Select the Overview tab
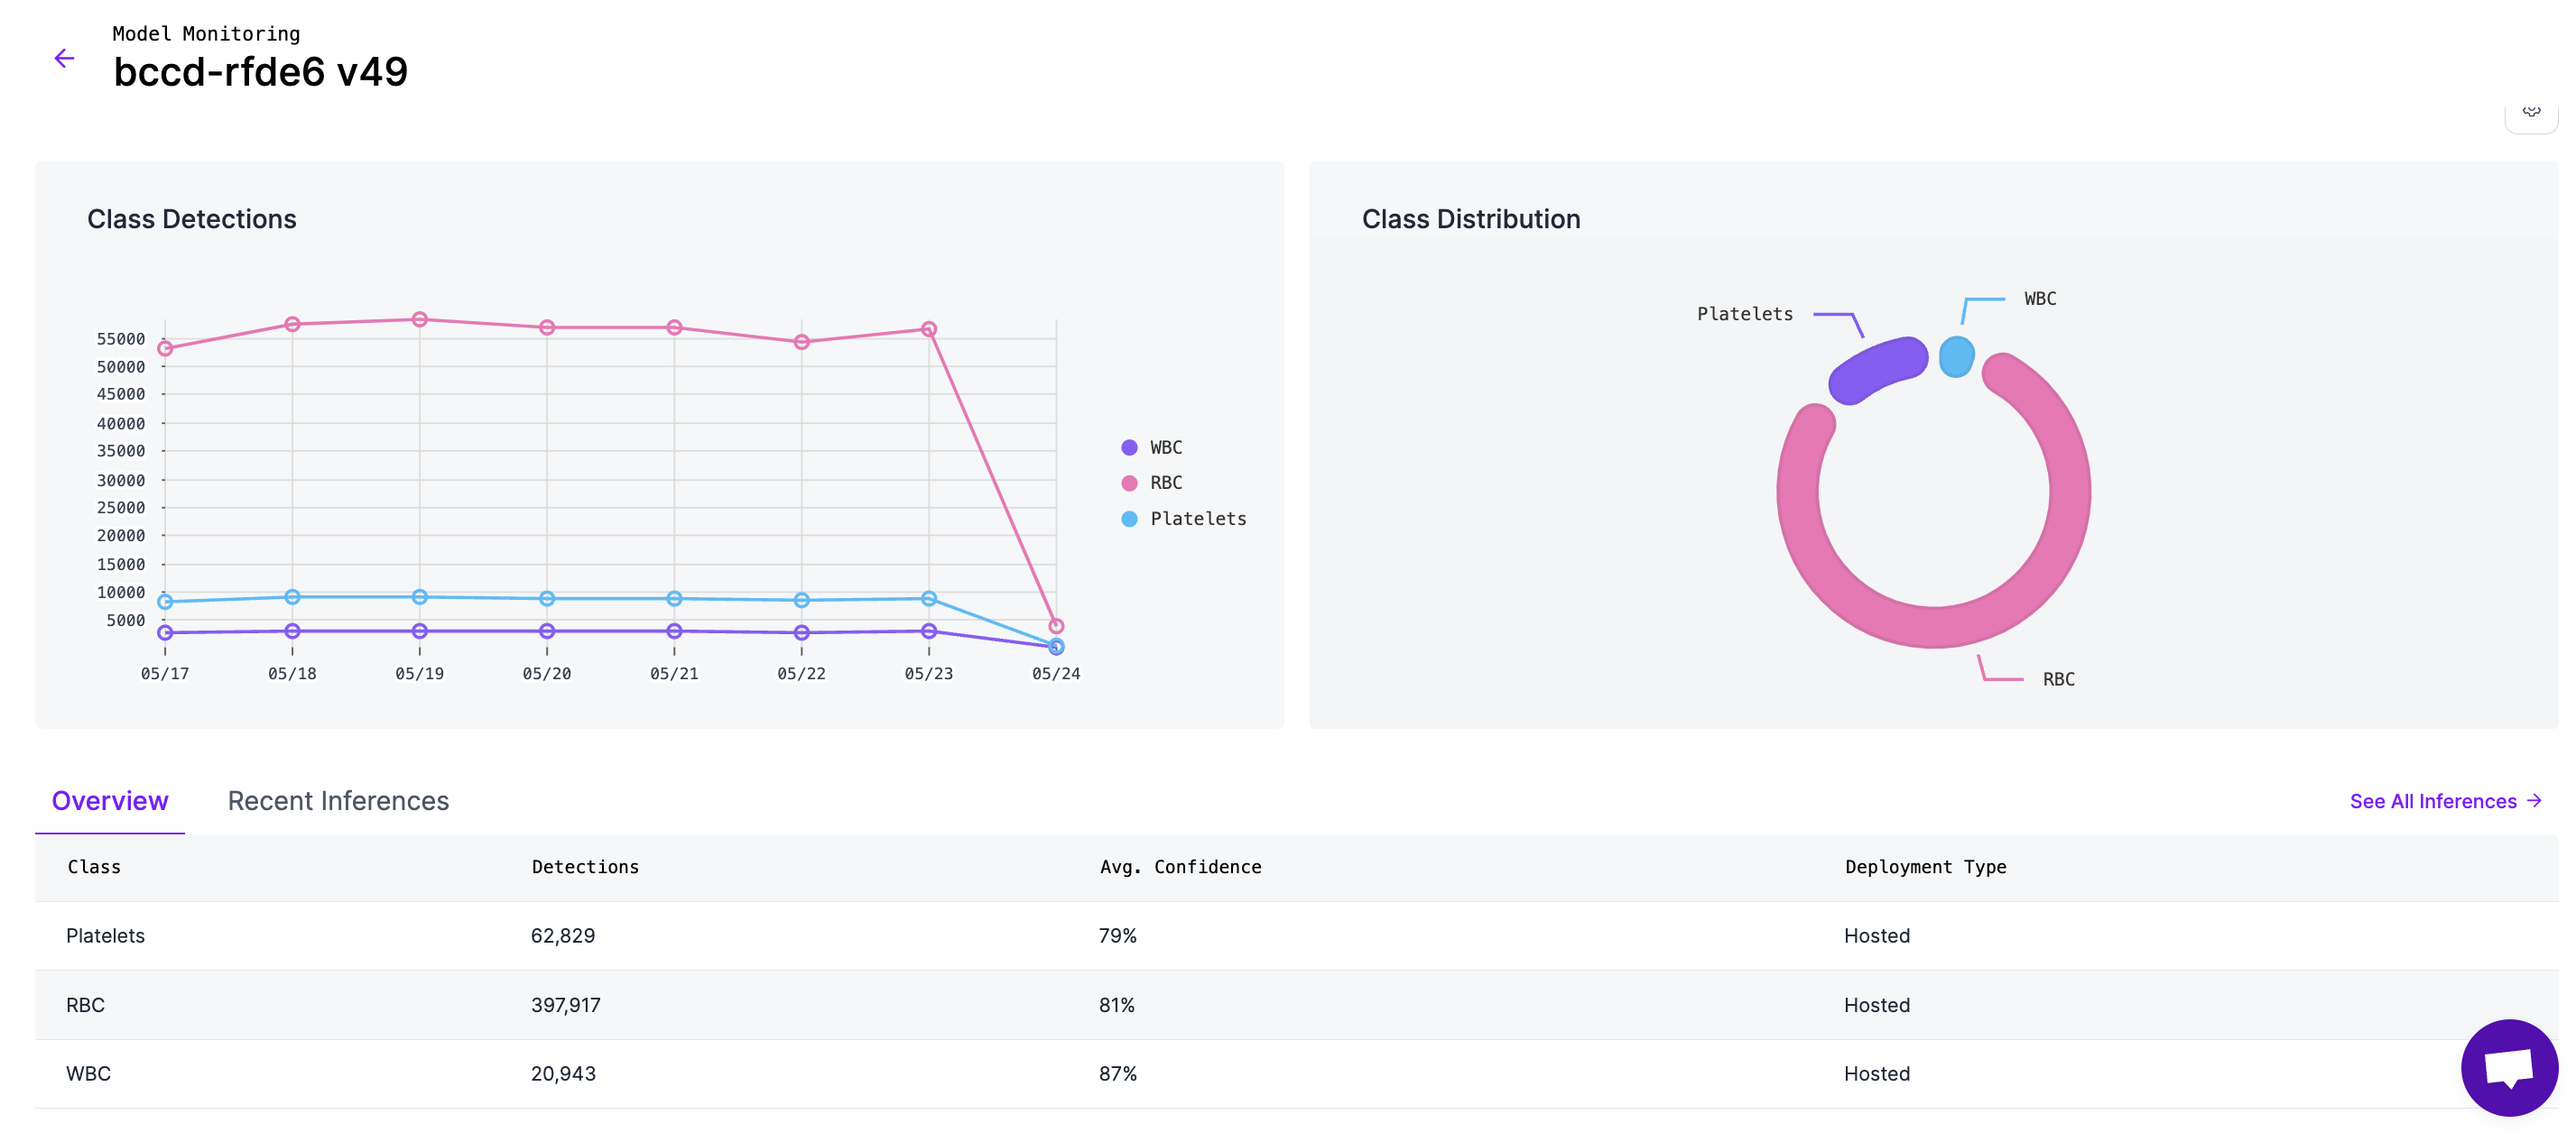 pyautogui.click(x=110, y=800)
